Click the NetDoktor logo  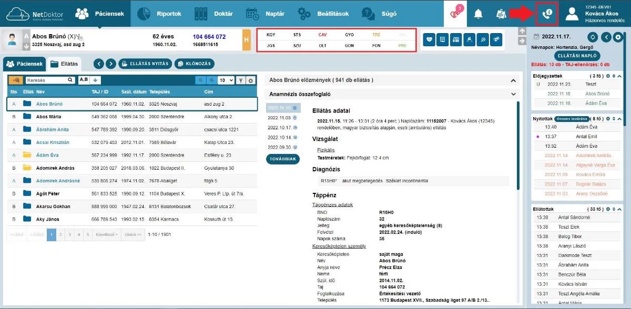tap(36, 14)
